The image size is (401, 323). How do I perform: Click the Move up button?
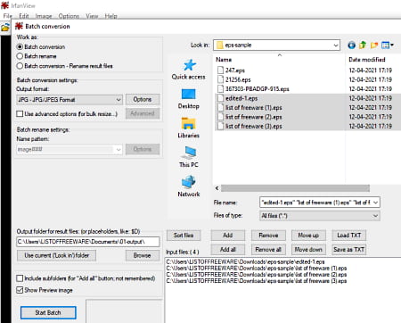tap(308, 236)
